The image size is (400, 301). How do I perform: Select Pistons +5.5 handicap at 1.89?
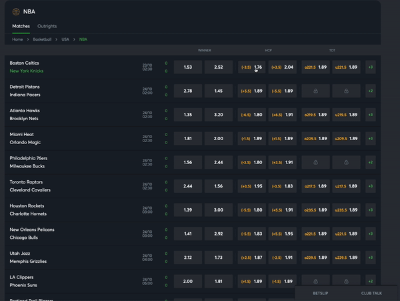click(251, 91)
